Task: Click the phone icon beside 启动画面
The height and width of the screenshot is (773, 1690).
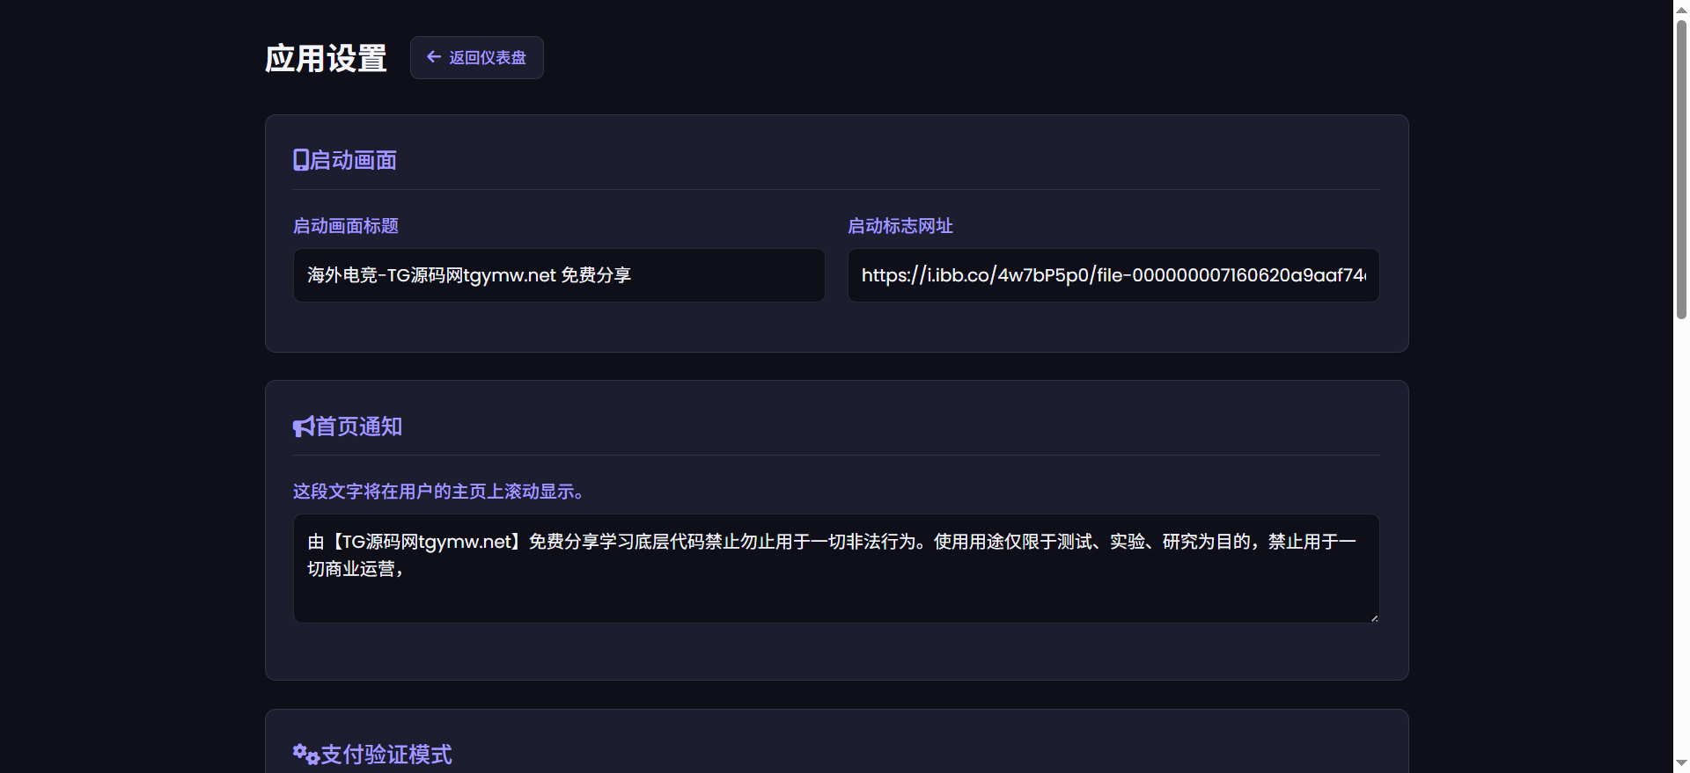Action: (301, 160)
